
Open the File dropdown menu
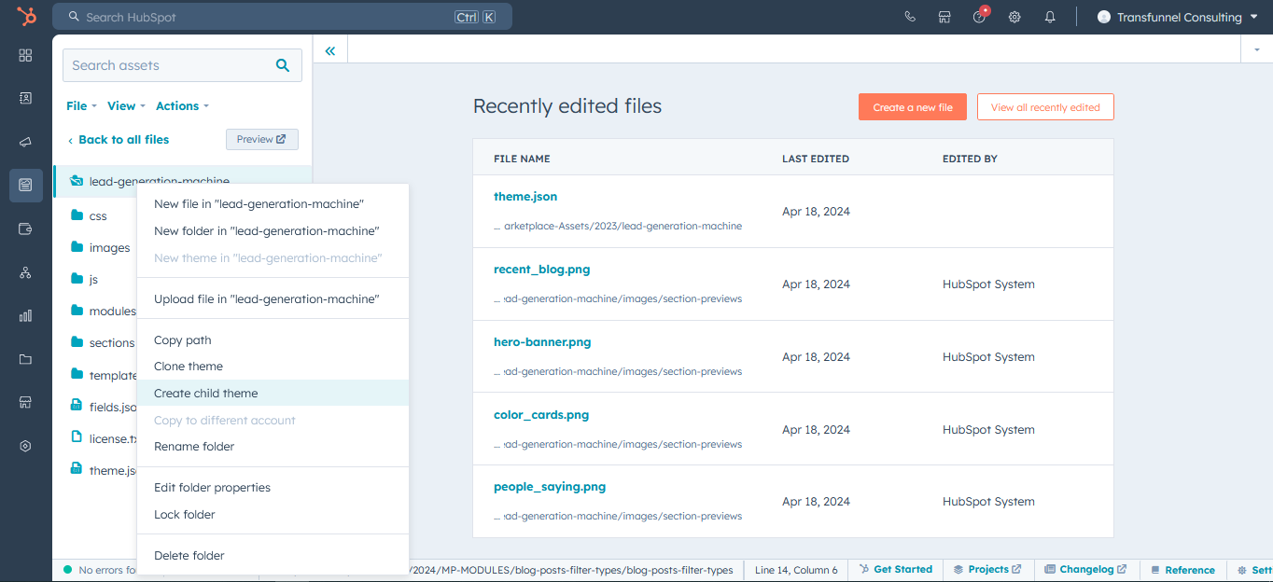pyautogui.click(x=81, y=106)
